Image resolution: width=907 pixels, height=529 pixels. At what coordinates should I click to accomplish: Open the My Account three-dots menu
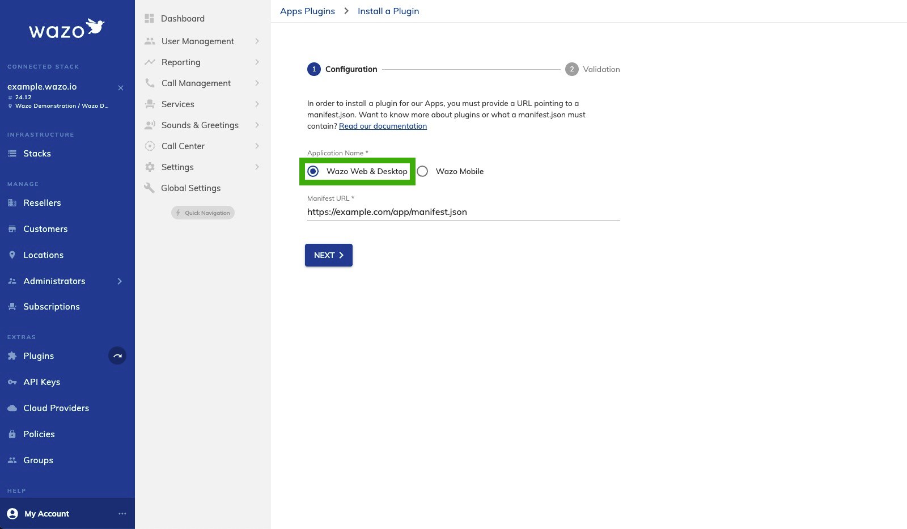122,514
